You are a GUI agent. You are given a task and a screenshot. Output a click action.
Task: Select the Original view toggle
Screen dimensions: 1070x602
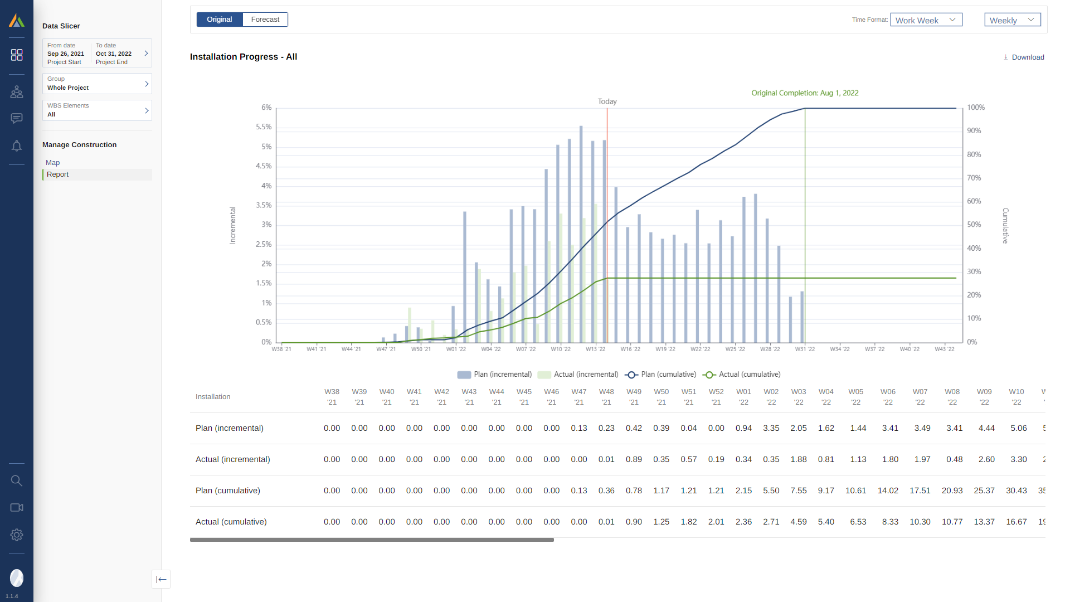click(220, 20)
